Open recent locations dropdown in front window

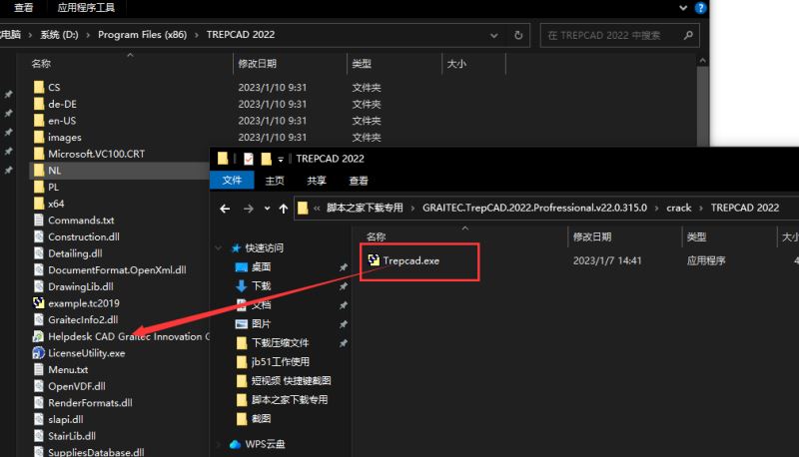(267, 209)
